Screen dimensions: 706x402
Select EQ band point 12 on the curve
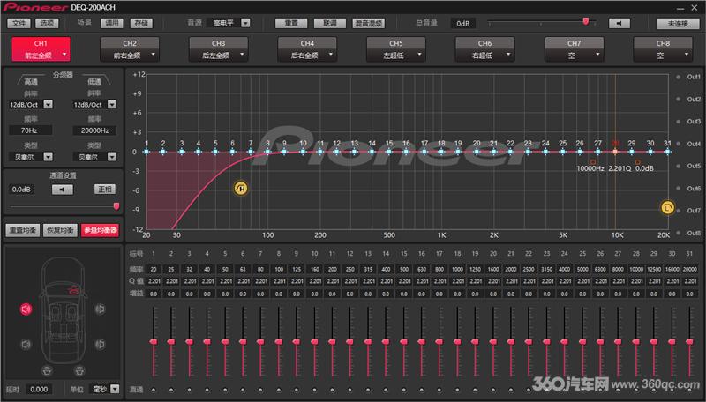click(337, 152)
